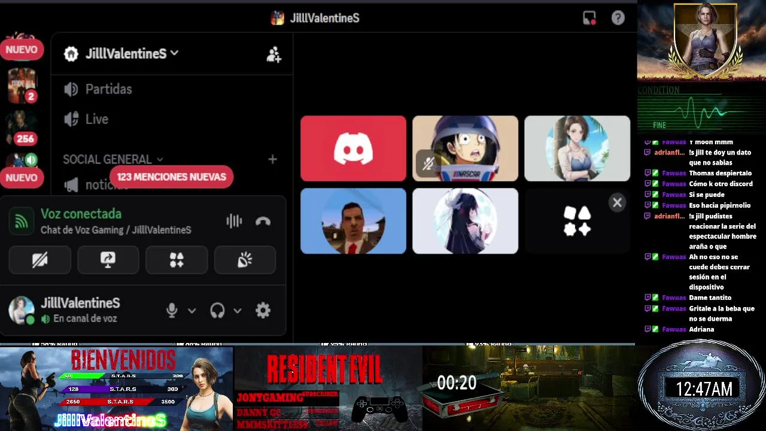Click the 00:20 timer overlay

click(457, 383)
